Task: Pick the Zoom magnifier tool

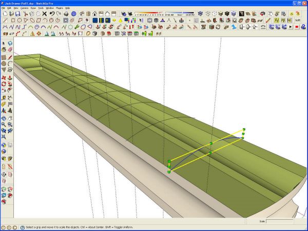Action: [x=4, y=124]
